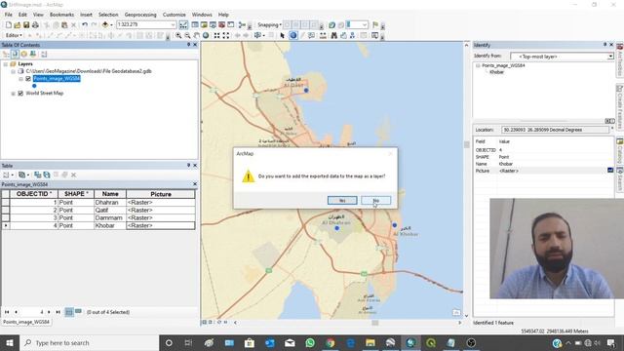The height and width of the screenshot is (351, 624).
Task: Open the Selection menu
Action: [x=108, y=15]
